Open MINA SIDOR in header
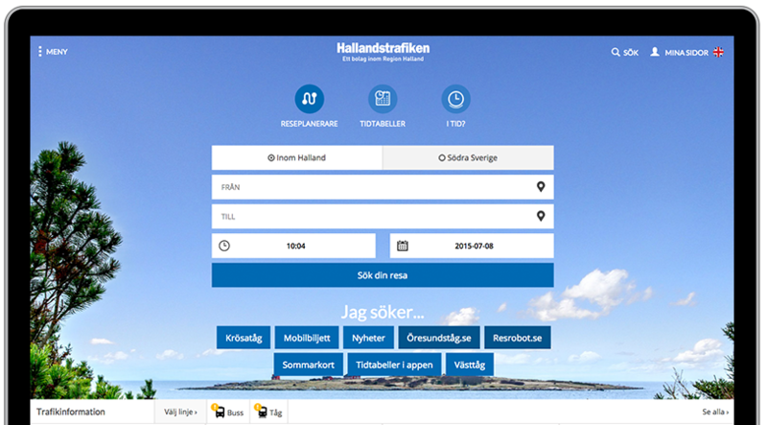Screen dimensions: 767x425 pos(686,53)
